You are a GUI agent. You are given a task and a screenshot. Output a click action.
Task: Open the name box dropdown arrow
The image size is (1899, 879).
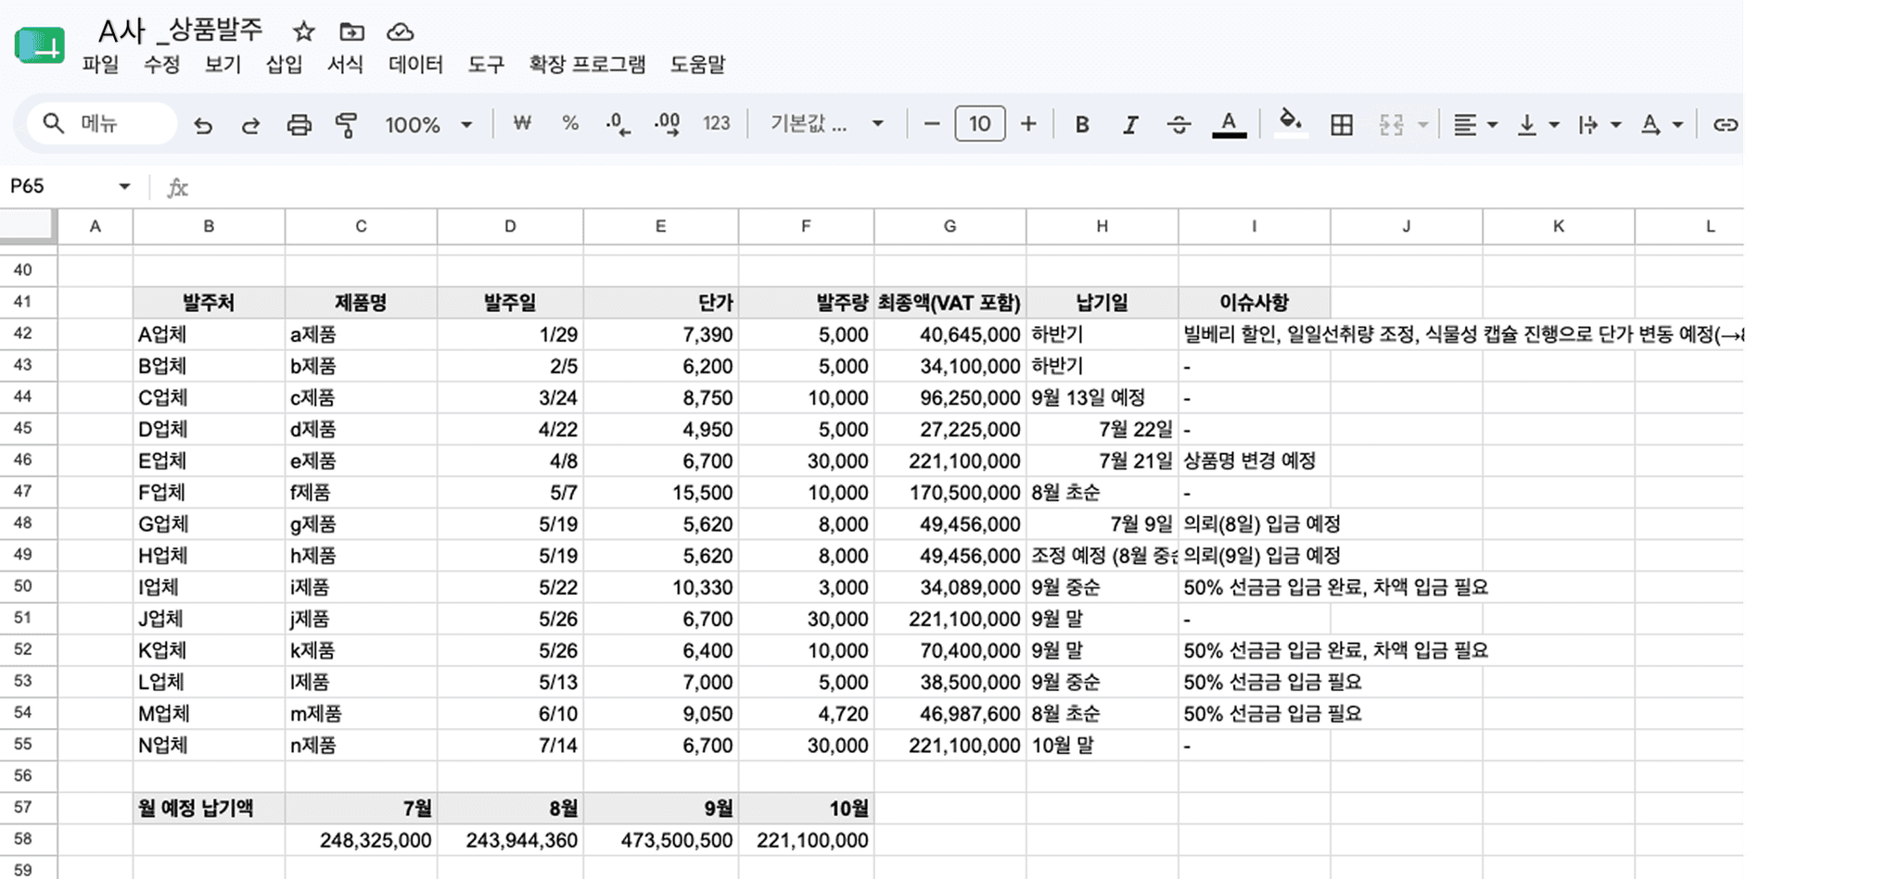(124, 186)
